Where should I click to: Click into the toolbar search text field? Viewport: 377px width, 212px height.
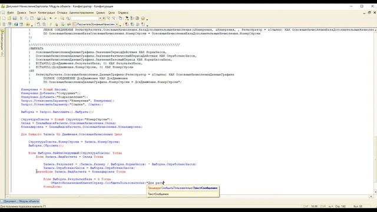(x=85, y=18)
